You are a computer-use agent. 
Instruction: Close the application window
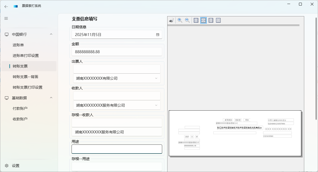click(x=312, y=4)
